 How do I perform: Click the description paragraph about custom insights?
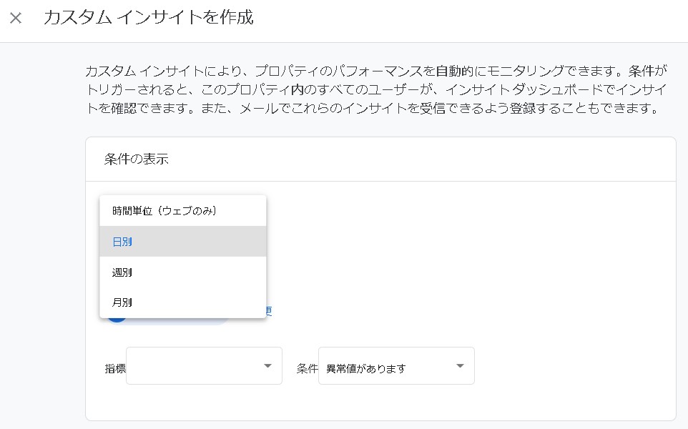coord(372,91)
